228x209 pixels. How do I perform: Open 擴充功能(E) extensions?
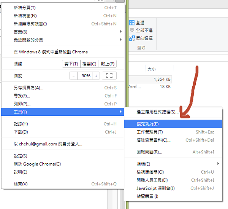click(x=173, y=124)
